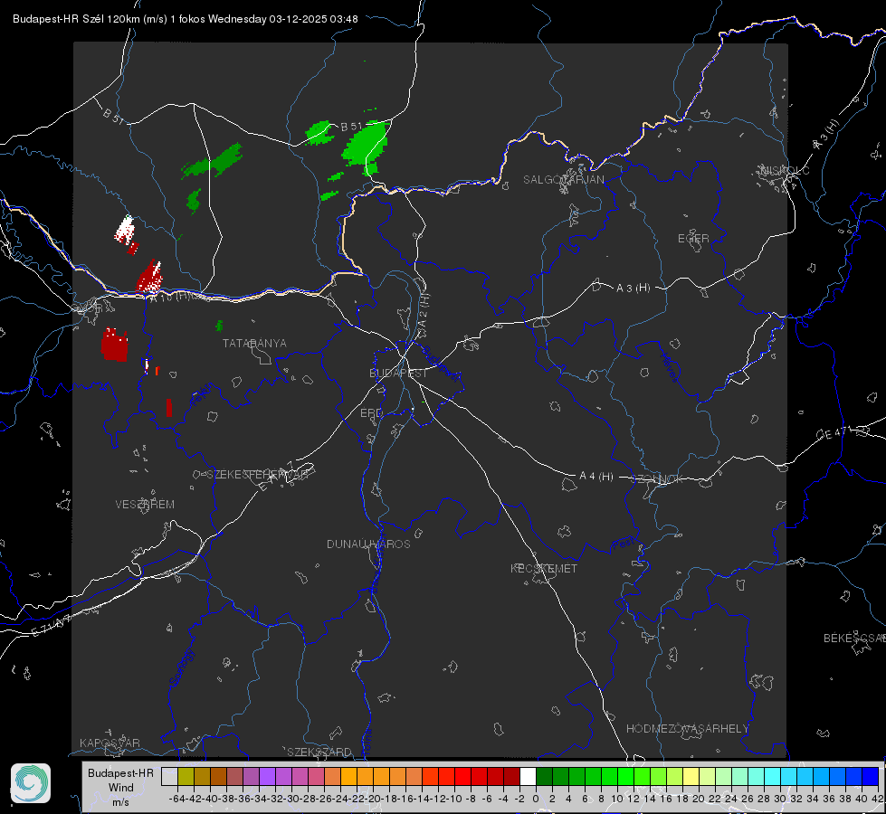
Task: Click the TATABANYA city label
Action: click(x=254, y=343)
